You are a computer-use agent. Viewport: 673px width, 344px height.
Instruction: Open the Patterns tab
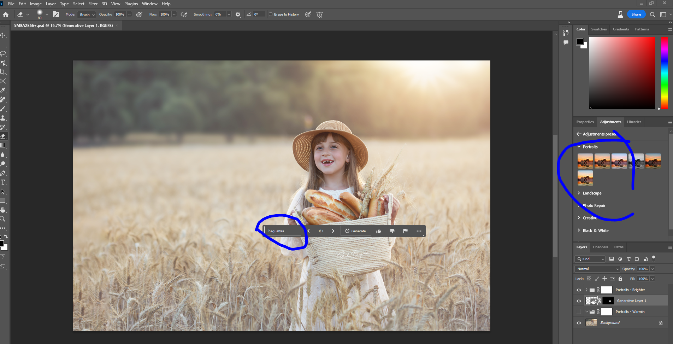(642, 29)
